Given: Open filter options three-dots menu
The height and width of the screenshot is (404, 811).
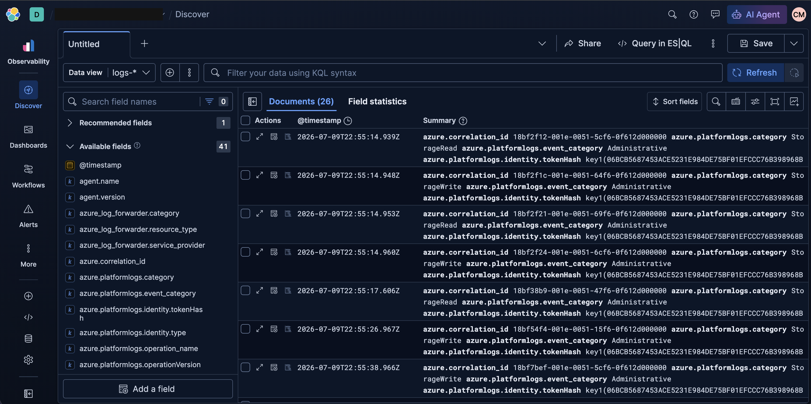Looking at the screenshot, I should click(189, 73).
